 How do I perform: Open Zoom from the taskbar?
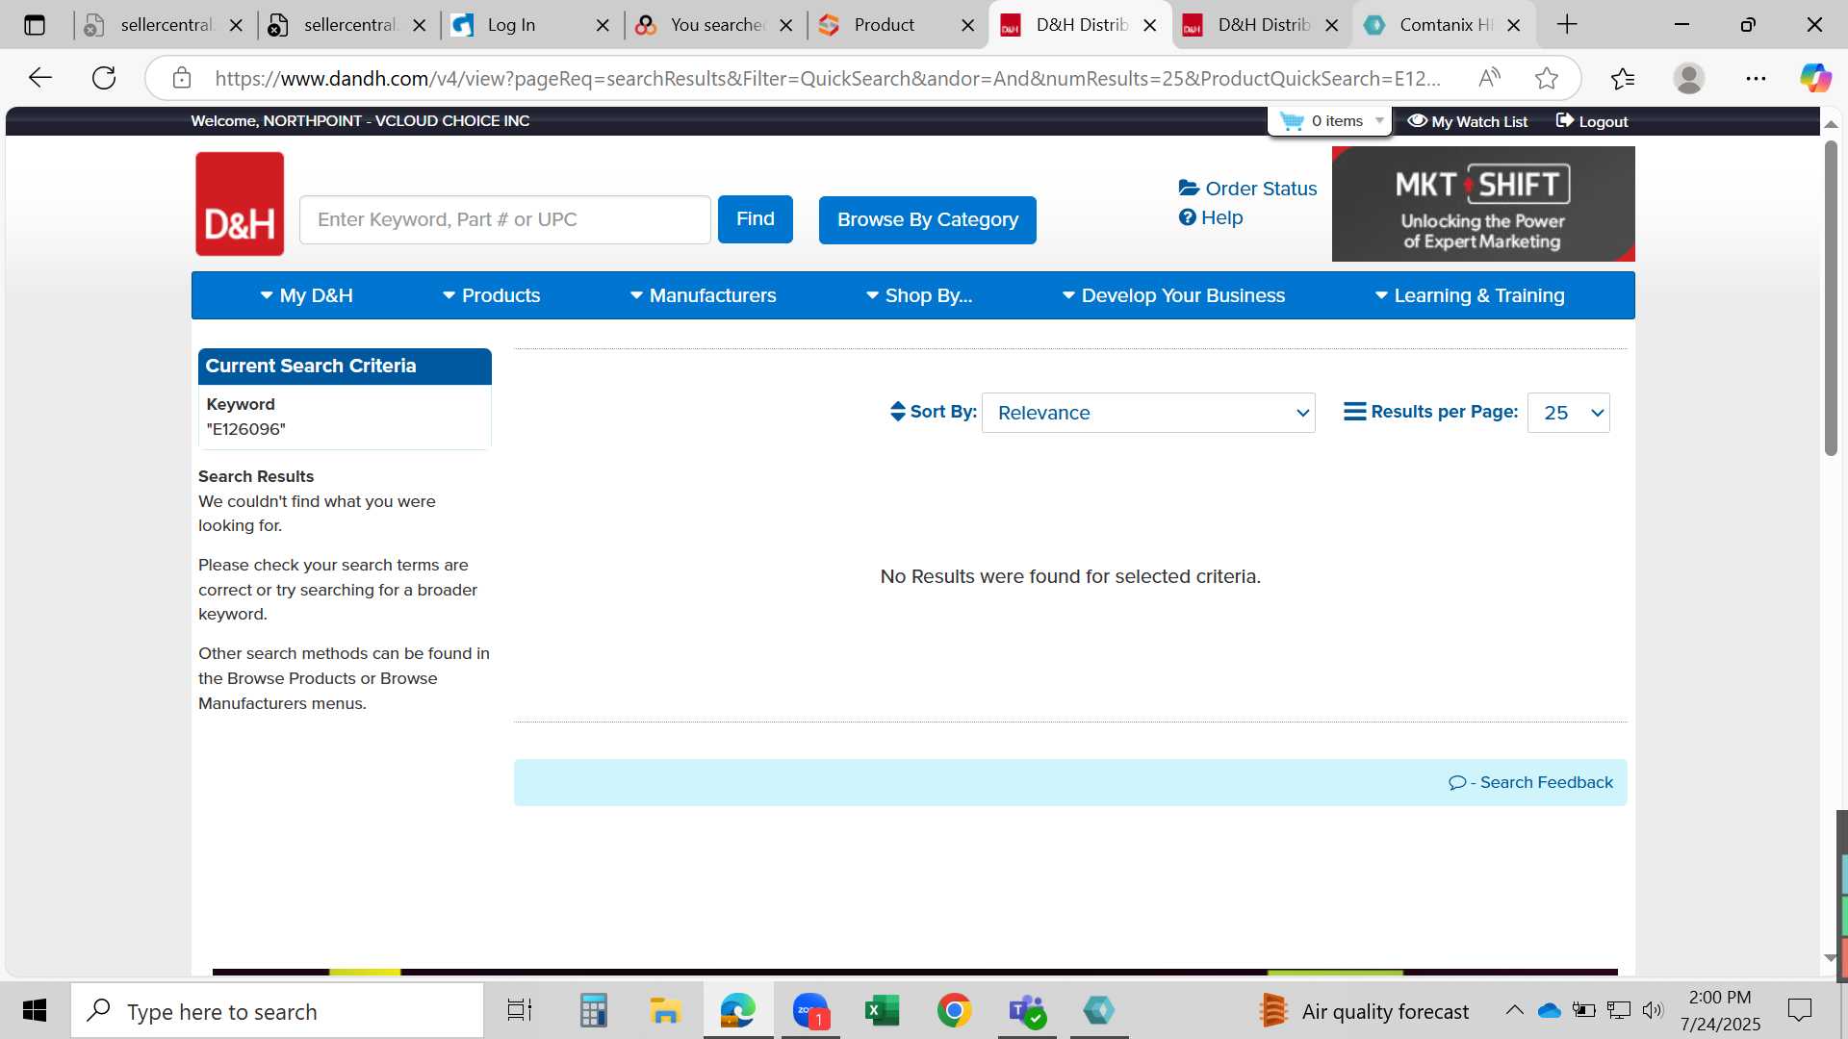pyautogui.click(x=810, y=1011)
